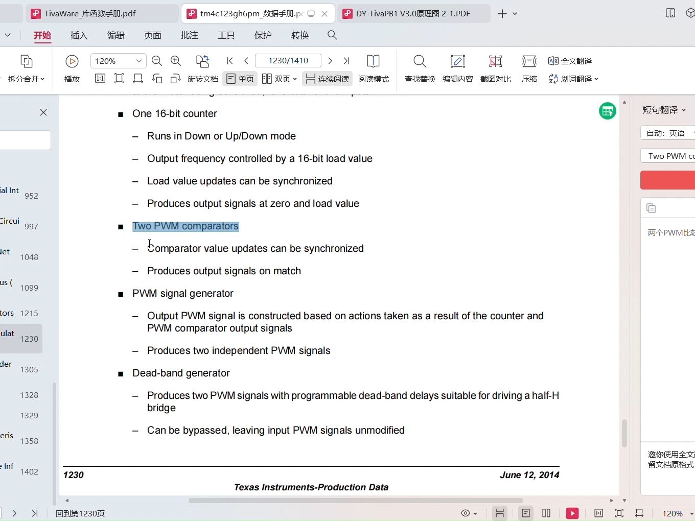This screenshot has width=695, height=521.
Task: Click the Two PWM text input in the translate panel
Action: point(668,156)
